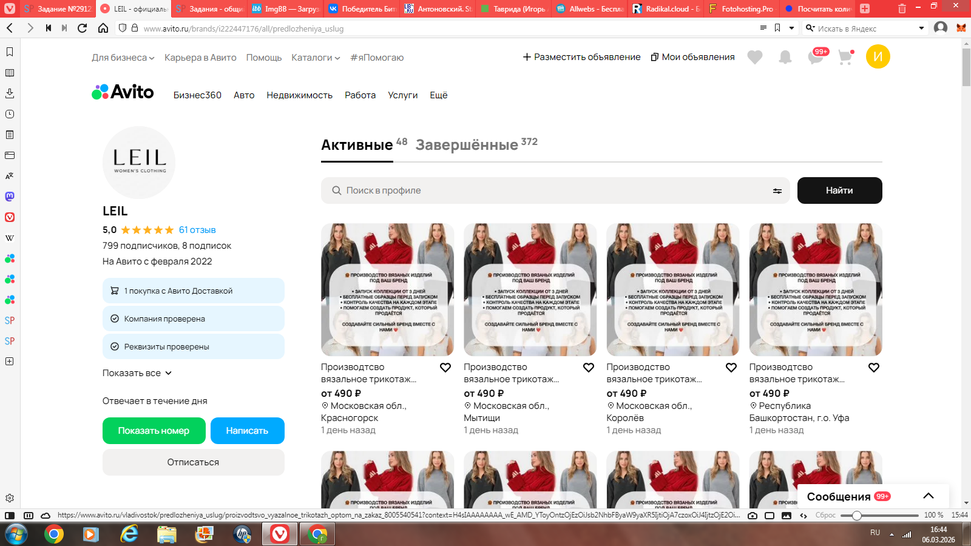
Task: Open Avito notifications bell
Action: pyautogui.click(x=785, y=57)
